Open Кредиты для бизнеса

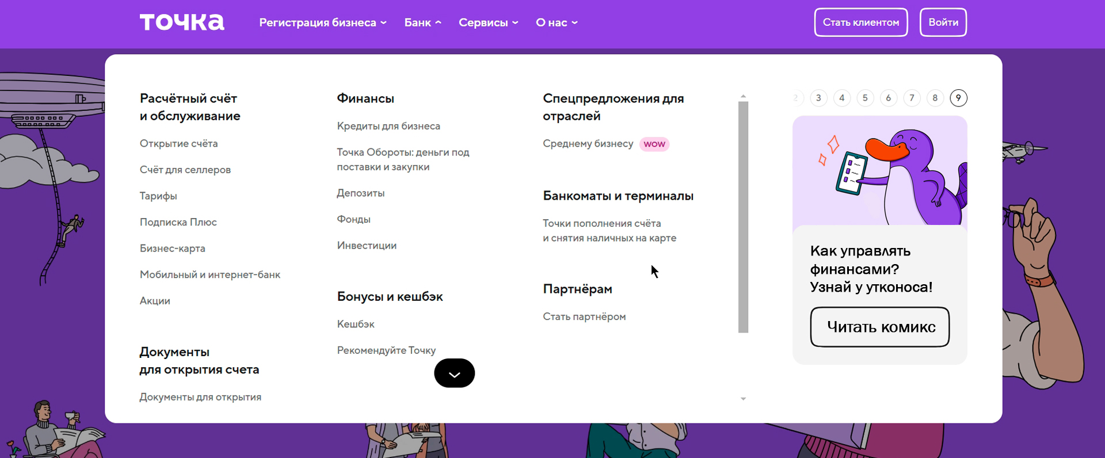388,126
